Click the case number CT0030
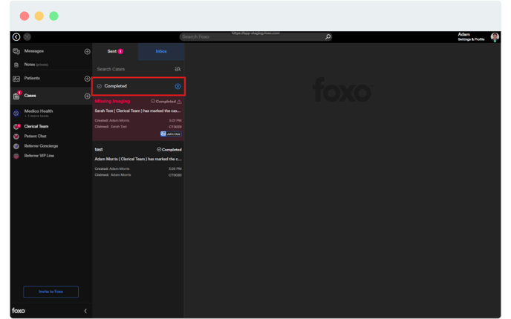Viewport: 511px width, 319px height. coord(175,175)
